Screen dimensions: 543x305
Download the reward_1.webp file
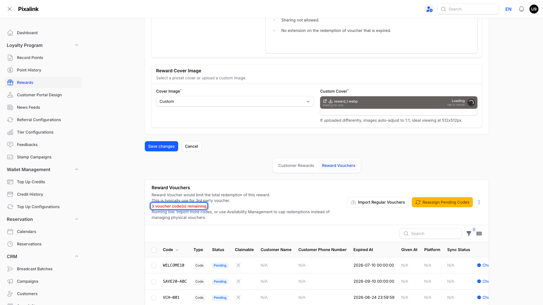coord(330,101)
